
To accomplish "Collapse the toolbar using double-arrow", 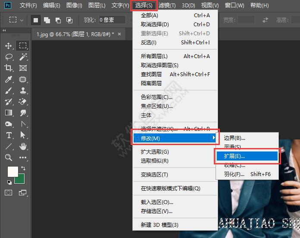I will (4, 31).
